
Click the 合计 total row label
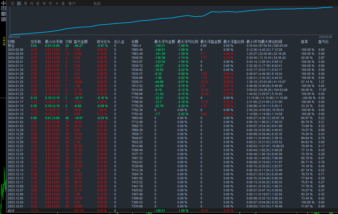pyautogui.click(x=11, y=211)
